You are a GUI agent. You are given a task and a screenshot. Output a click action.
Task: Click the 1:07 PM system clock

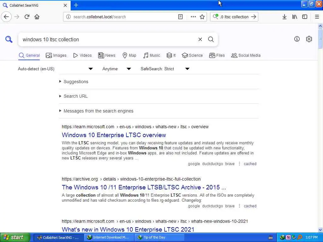pyautogui.click(x=311, y=237)
